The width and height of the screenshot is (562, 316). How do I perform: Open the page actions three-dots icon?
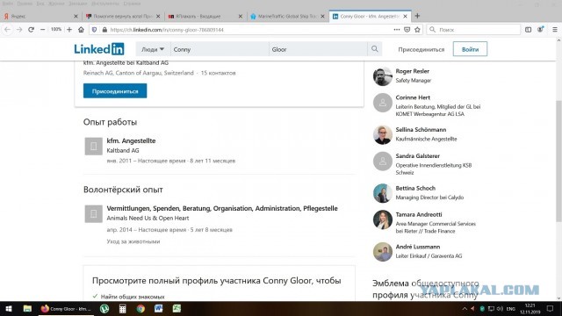(397, 30)
